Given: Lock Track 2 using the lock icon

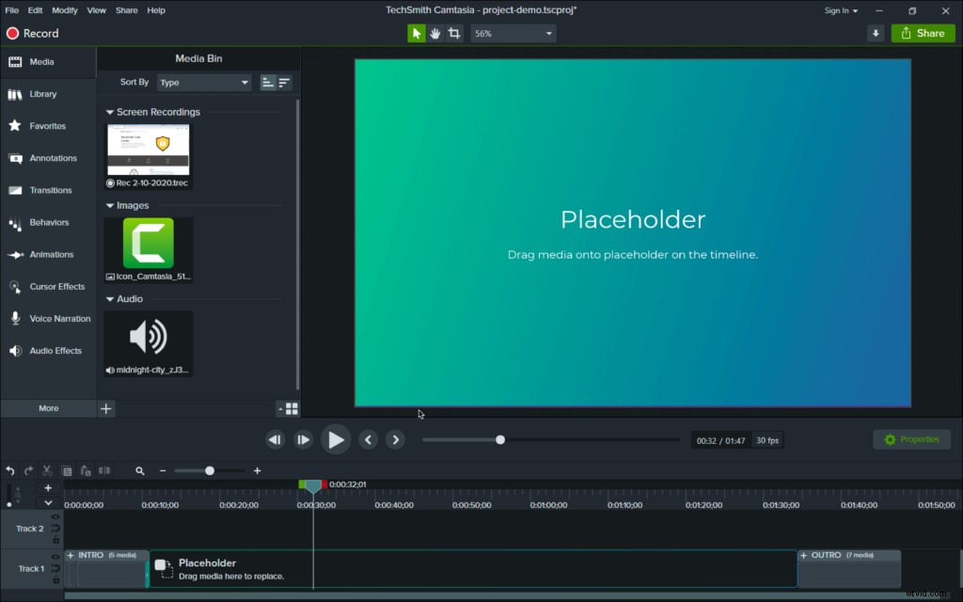Looking at the screenshot, I should click(x=55, y=537).
